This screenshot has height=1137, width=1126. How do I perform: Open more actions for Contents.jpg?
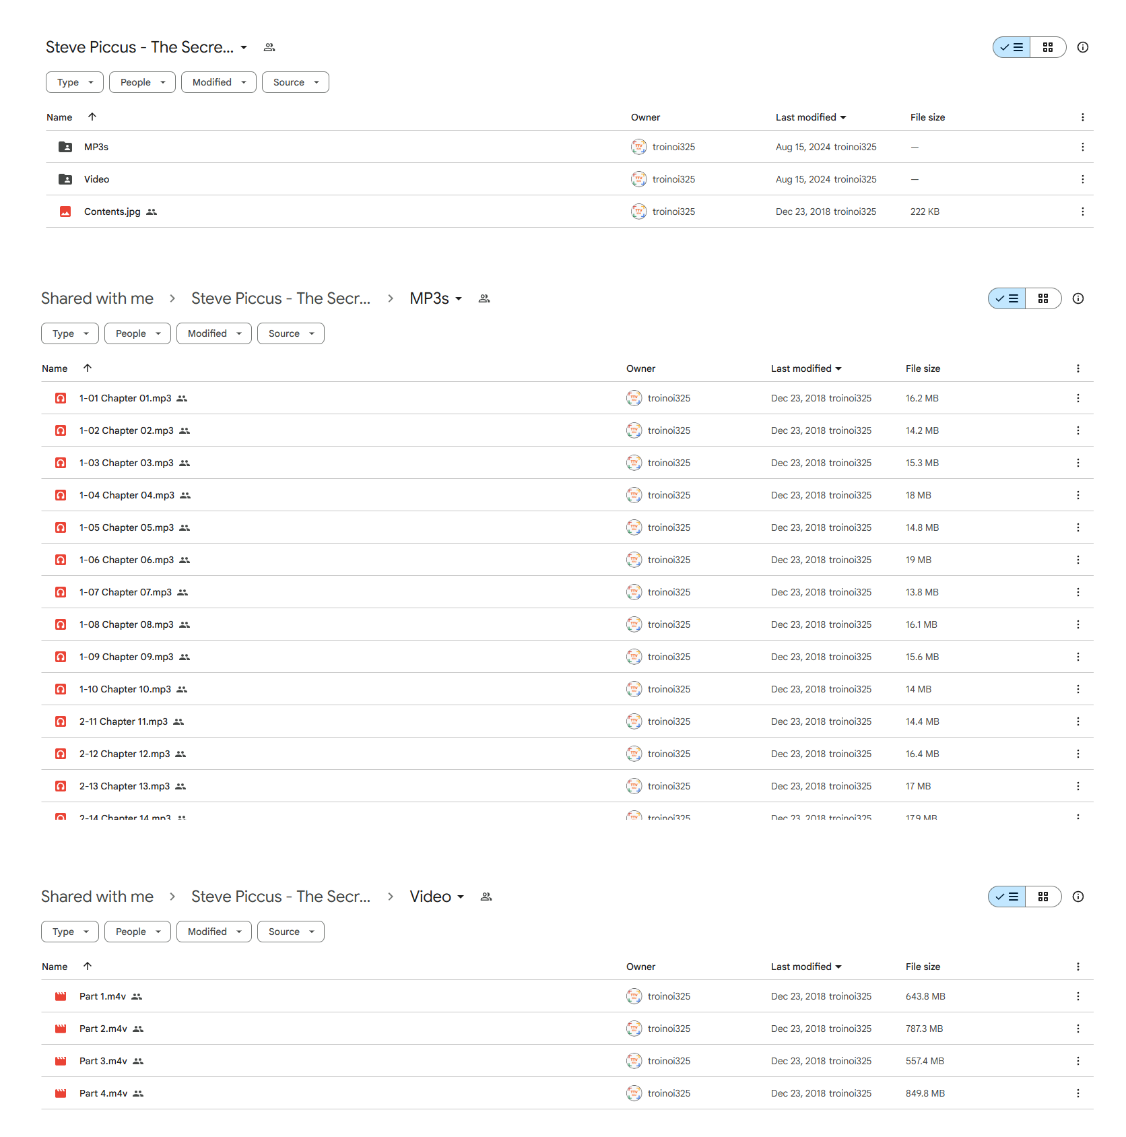(1083, 212)
